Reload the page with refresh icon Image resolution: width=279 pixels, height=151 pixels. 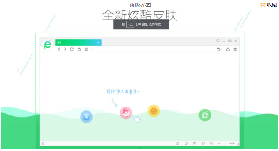tap(72, 49)
